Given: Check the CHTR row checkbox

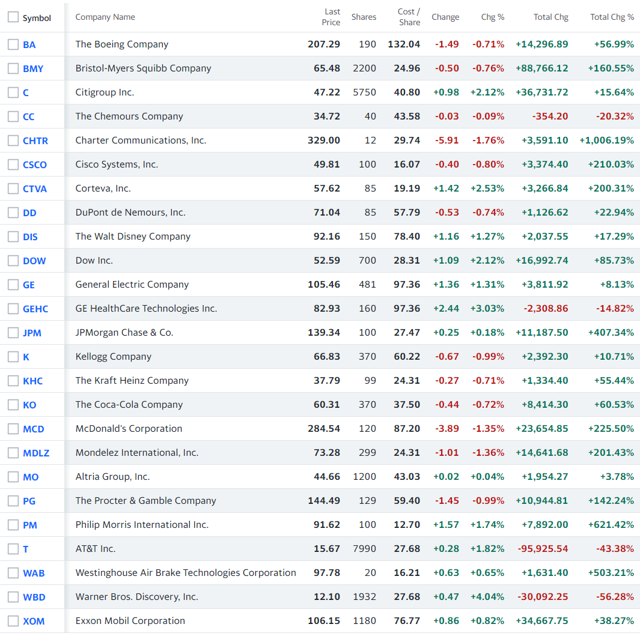Looking at the screenshot, I should click(x=13, y=141).
